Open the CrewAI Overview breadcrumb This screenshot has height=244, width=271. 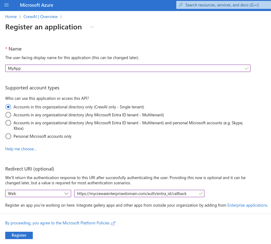click(x=40, y=17)
